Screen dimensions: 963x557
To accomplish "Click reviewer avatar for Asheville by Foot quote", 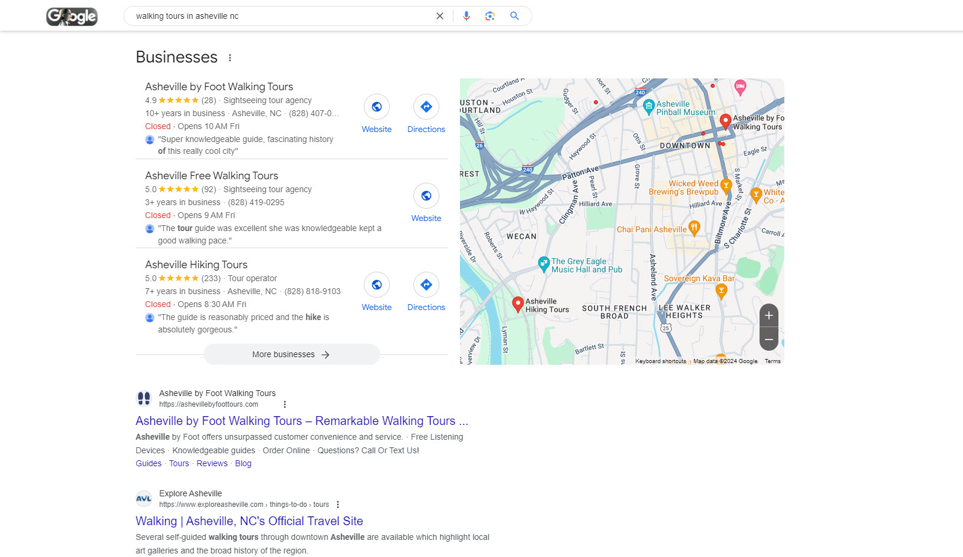I will coord(150,140).
